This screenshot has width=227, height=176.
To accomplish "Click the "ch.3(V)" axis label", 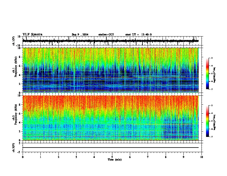I will 14,148.
